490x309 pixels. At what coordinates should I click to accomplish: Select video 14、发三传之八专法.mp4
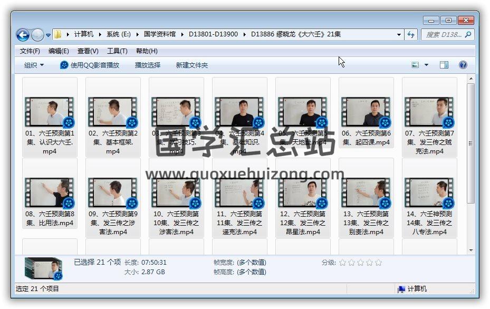click(x=429, y=197)
